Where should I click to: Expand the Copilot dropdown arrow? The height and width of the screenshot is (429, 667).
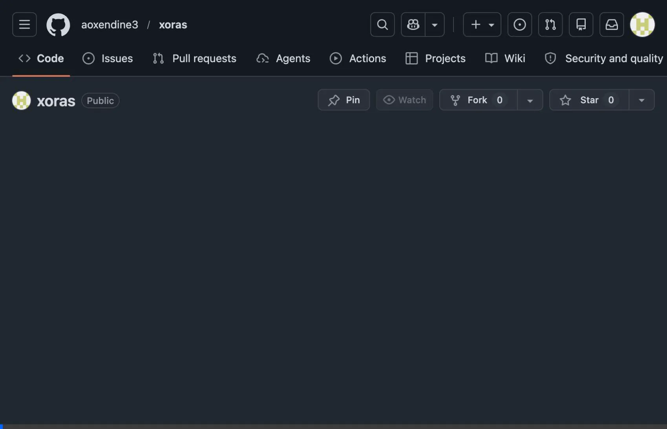[x=435, y=24]
